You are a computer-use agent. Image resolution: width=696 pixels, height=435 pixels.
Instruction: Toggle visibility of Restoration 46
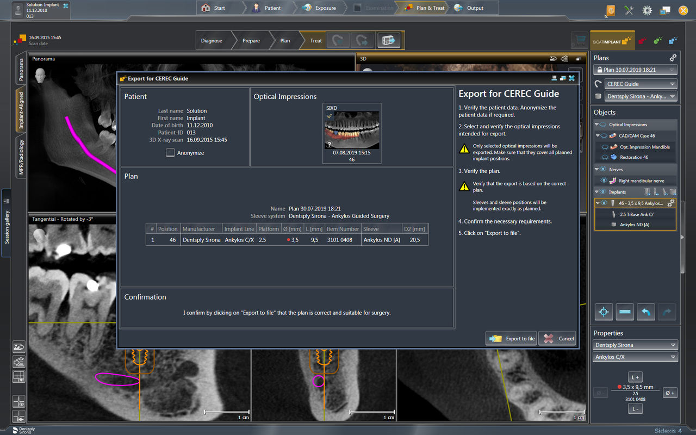pos(605,157)
